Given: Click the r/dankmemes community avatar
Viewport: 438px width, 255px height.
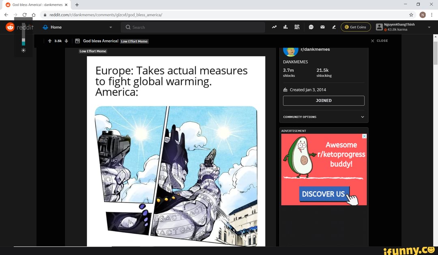Looking at the screenshot, I should (290, 52).
